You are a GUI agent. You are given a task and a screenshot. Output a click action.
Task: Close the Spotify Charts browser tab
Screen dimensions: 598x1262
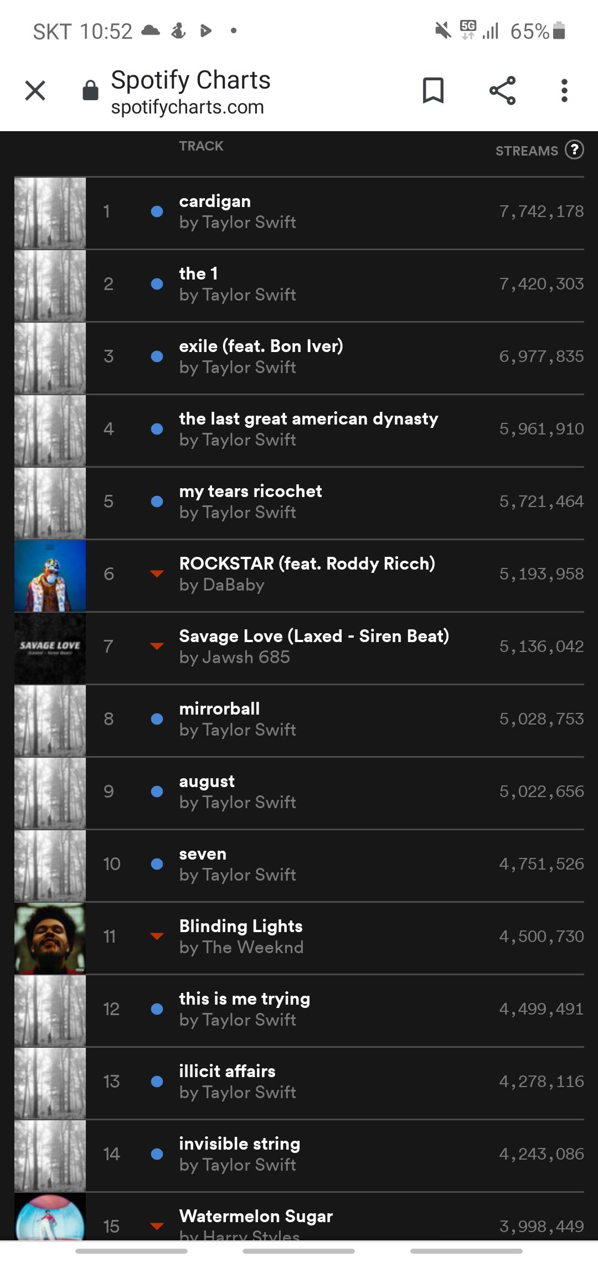pos(35,90)
